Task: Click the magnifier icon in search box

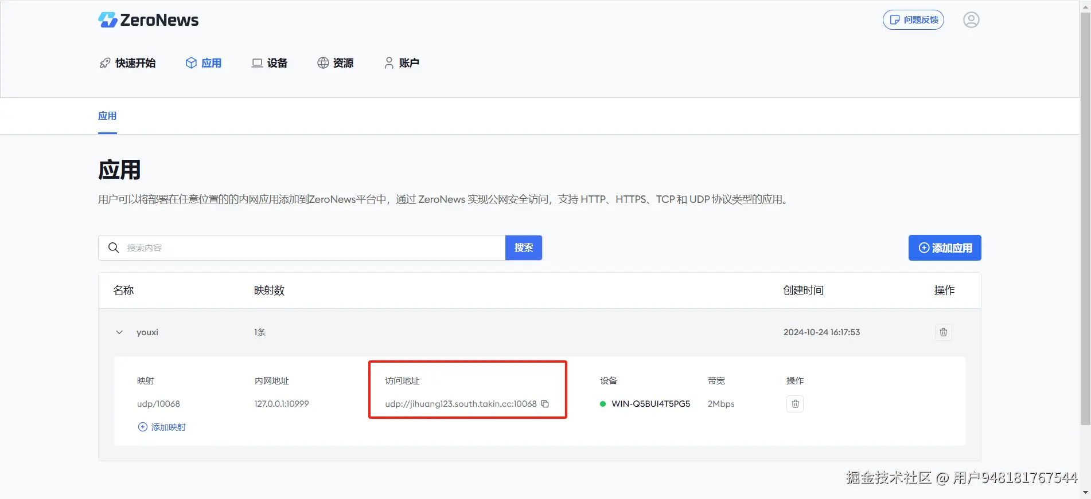Action: point(114,247)
